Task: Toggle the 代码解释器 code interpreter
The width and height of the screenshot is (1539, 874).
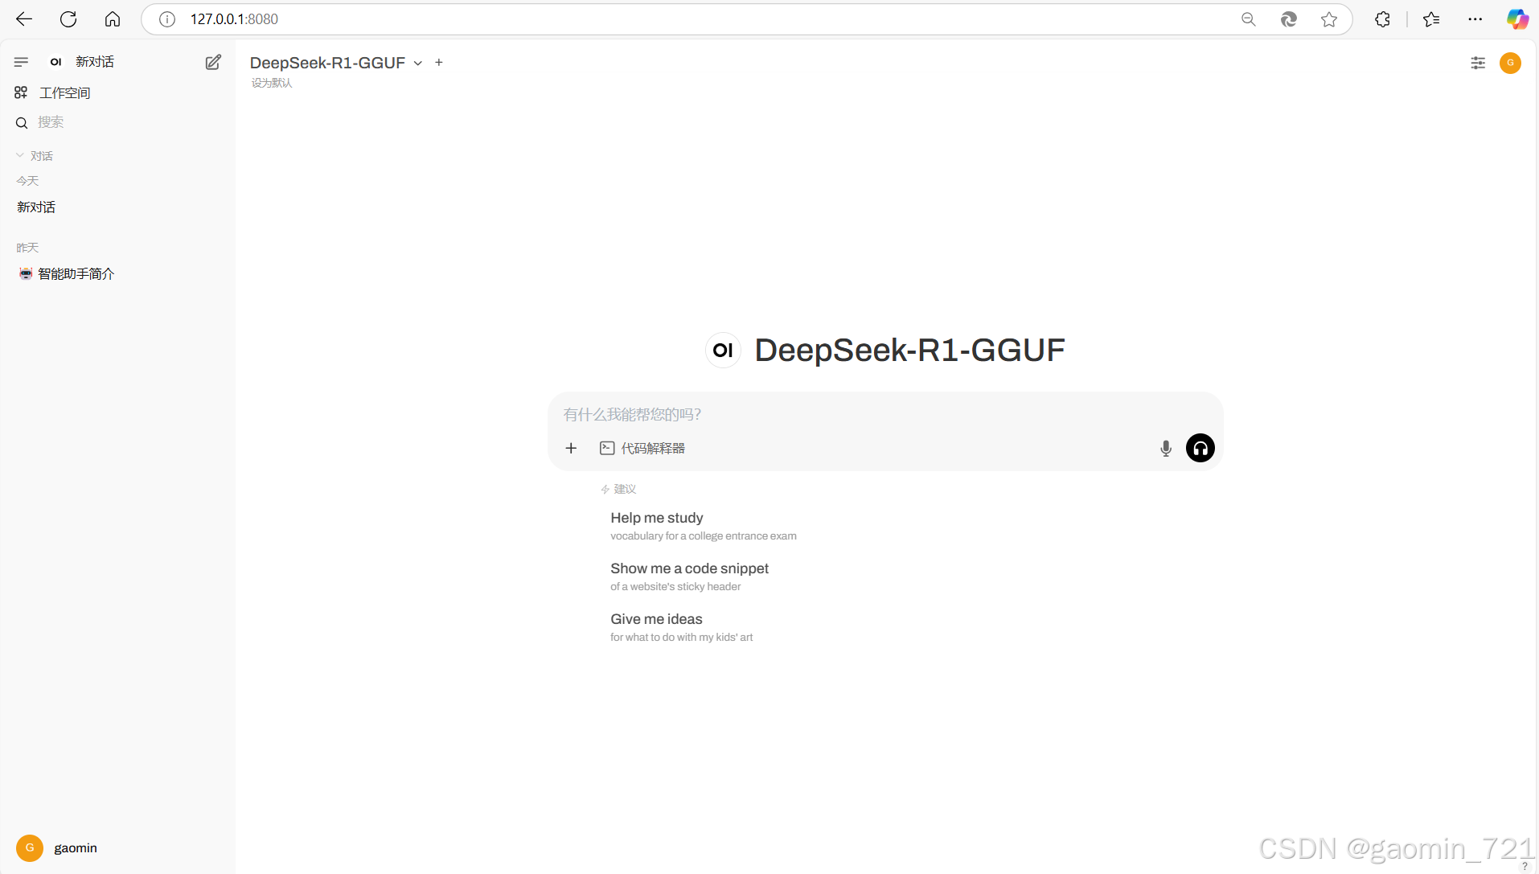Action: point(642,448)
